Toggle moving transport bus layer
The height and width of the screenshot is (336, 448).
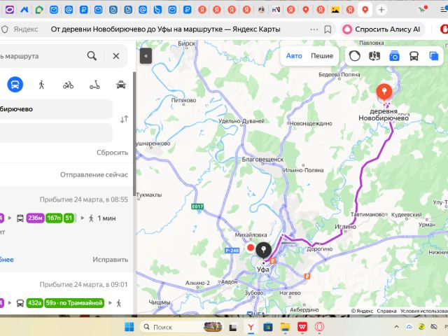tap(414, 56)
